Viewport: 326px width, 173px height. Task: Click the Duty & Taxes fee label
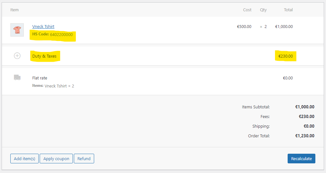44,56
